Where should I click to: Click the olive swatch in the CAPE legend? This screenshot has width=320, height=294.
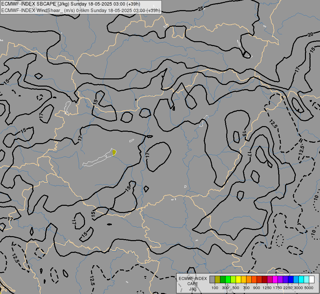(218, 279)
